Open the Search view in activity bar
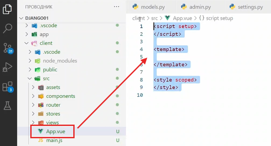Image resolution: width=271 pixels, height=146 pixels. 8,28
